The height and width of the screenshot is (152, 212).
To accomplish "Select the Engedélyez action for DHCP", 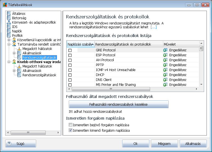I will [178, 75].
